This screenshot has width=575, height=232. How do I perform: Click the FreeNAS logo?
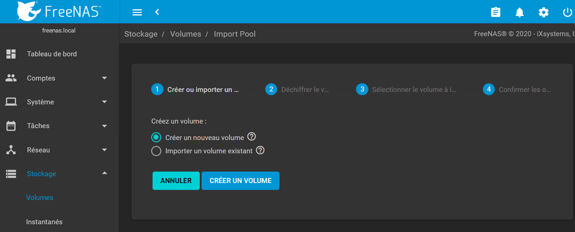tap(59, 11)
